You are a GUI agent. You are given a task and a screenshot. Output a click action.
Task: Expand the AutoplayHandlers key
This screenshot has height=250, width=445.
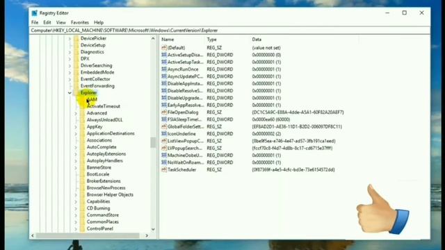pos(76,160)
